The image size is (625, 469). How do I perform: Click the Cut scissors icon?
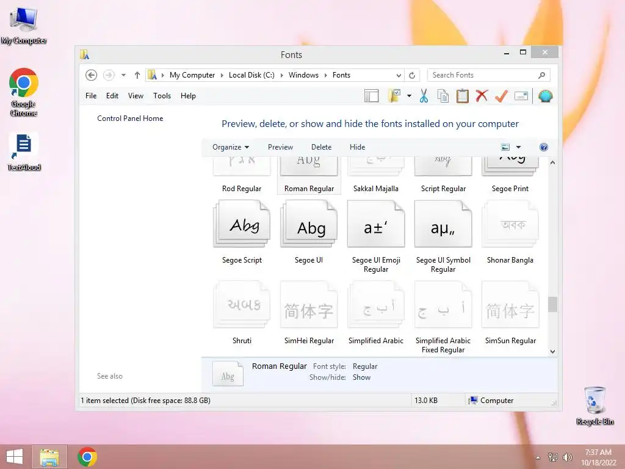coord(424,96)
